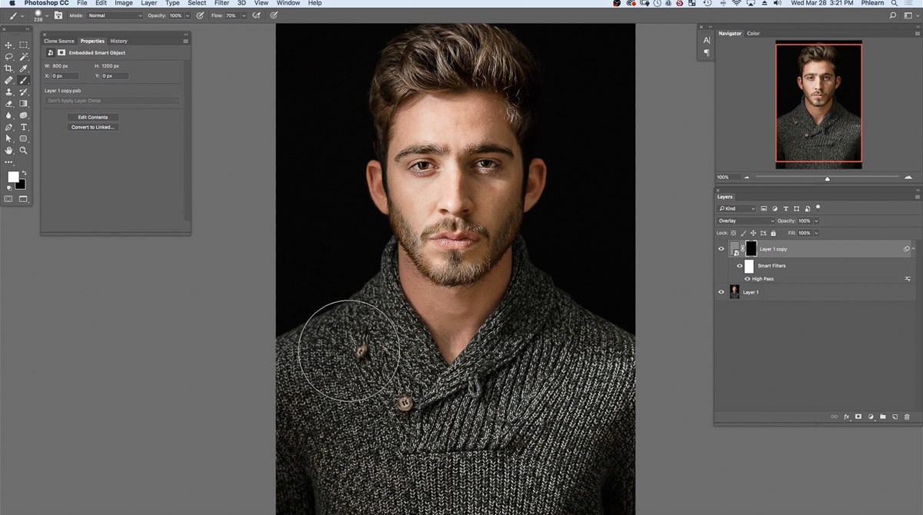Select the Magic Wand tool
The height and width of the screenshot is (515, 923).
(24, 57)
